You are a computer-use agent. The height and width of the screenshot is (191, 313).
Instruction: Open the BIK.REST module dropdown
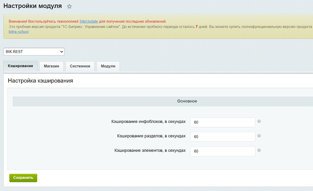point(34,52)
